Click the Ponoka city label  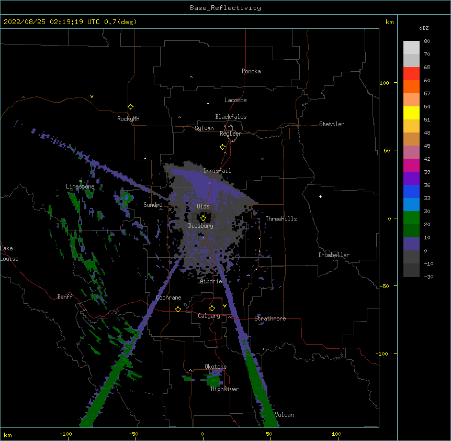251,71
